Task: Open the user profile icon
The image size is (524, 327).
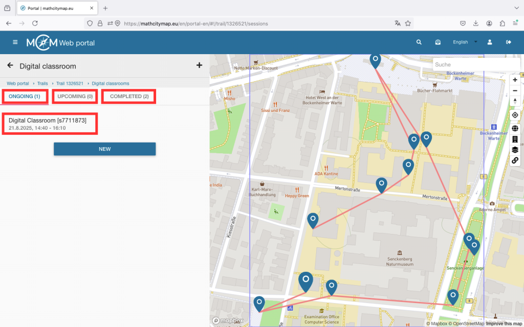Action: tap(490, 42)
